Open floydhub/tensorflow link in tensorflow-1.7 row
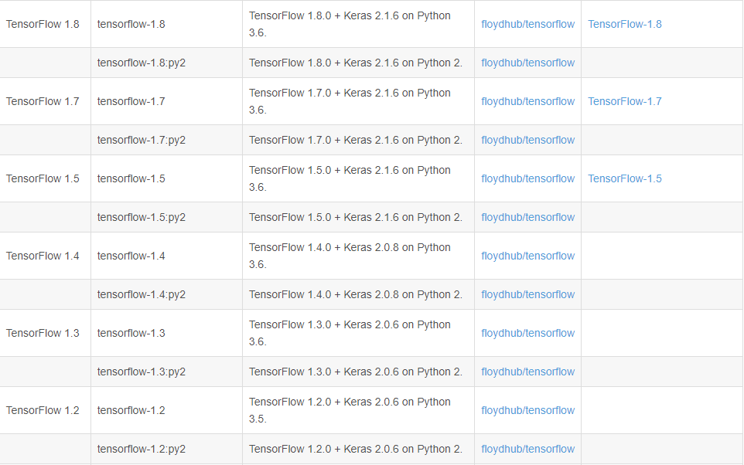744x465 pixels. [527, 101]
